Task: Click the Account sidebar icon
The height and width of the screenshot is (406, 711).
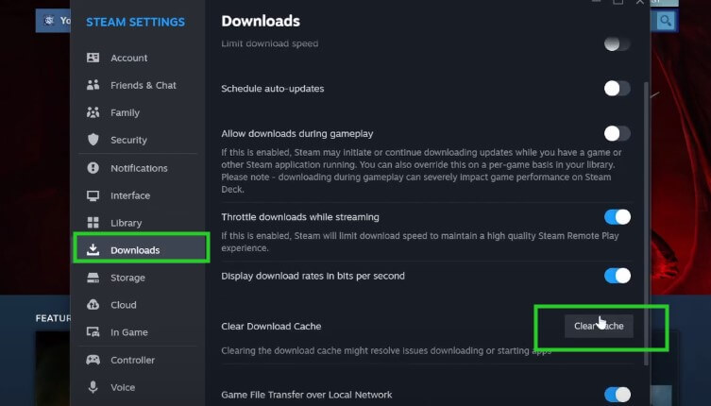Action: pyautogui.click(x=93, y=58)
